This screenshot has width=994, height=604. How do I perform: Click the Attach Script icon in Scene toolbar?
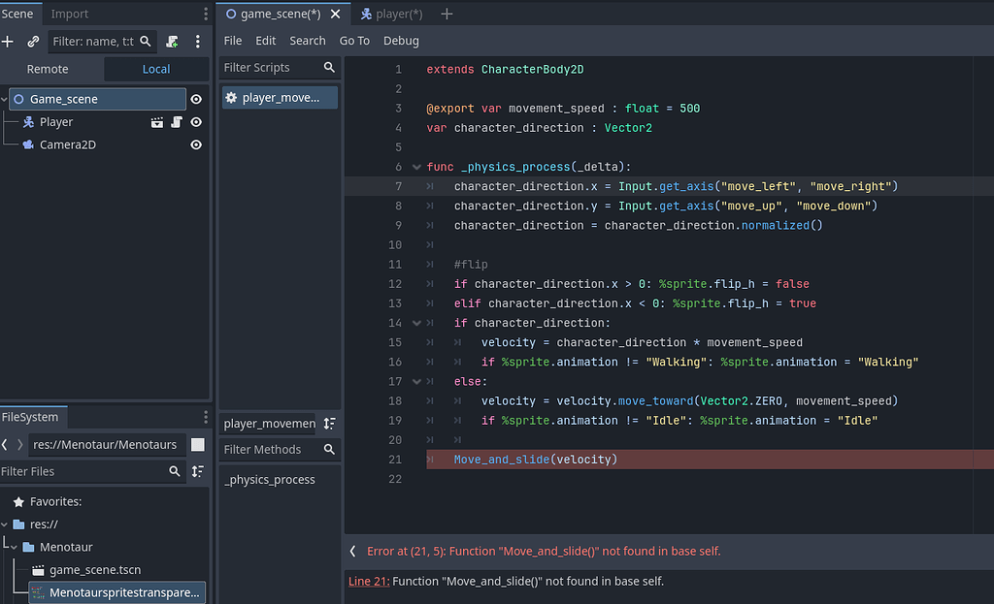[x=172, y=42]
